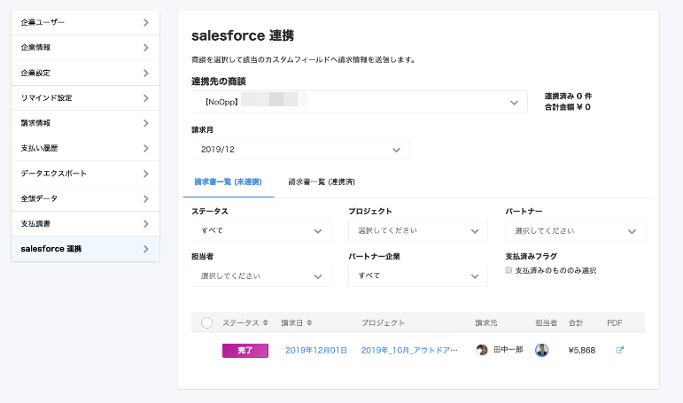This screenshot has height=403, width=683.
Task: Click the chevron arrow beside salesforce 連携
Action: tap(146, 249)
